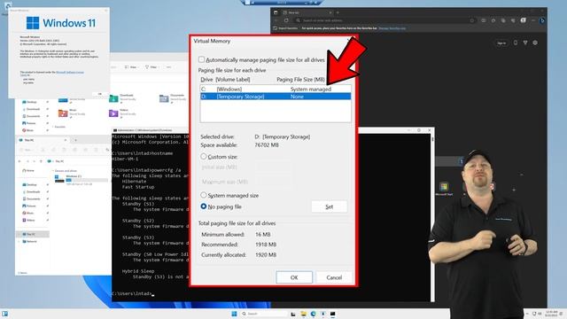The height and width of the screenshot is (319, 567).
Task: Open Edge Settings and more menu
Action: pyautogui.click(x=533, y=20)
